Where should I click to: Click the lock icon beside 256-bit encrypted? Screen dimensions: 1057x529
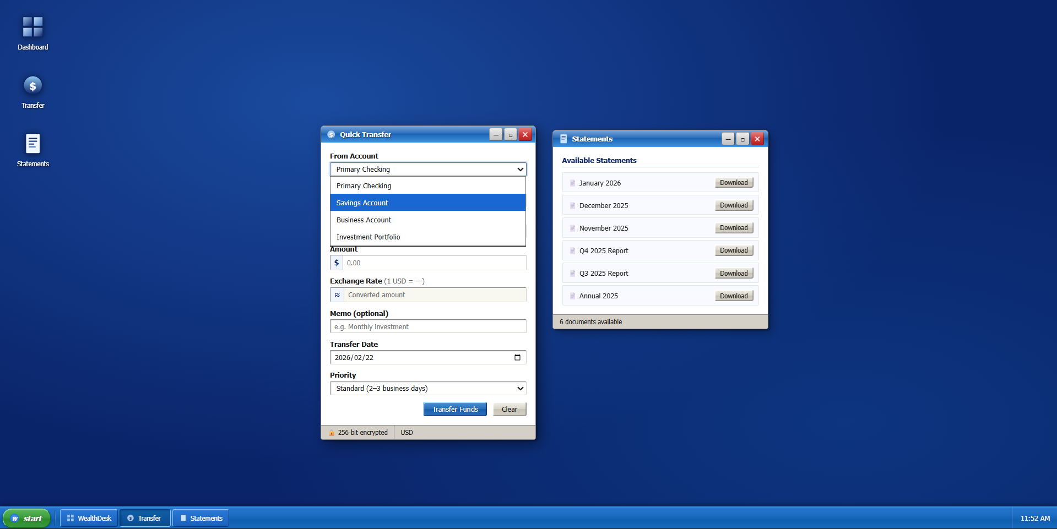point(332,432)
